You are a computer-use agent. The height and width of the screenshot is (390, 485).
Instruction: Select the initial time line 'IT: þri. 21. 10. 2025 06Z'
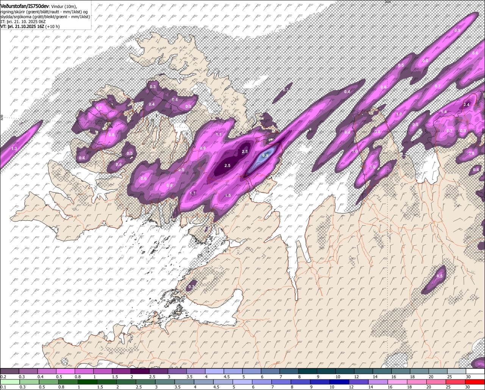[23, 22]
